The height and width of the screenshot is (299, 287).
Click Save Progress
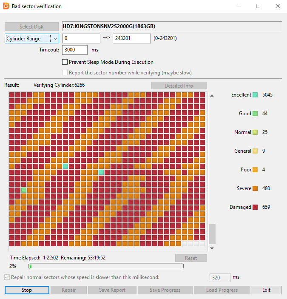pos(165,290)
